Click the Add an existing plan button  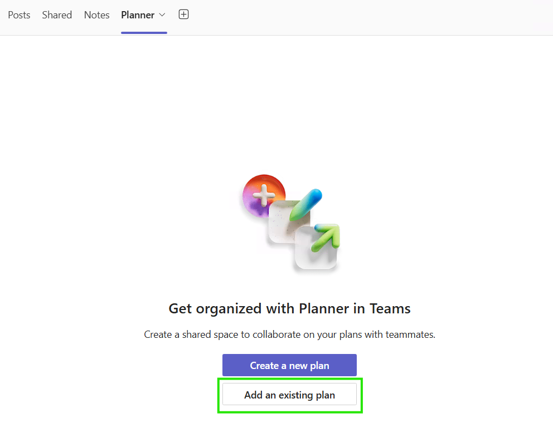coord(289,395)
